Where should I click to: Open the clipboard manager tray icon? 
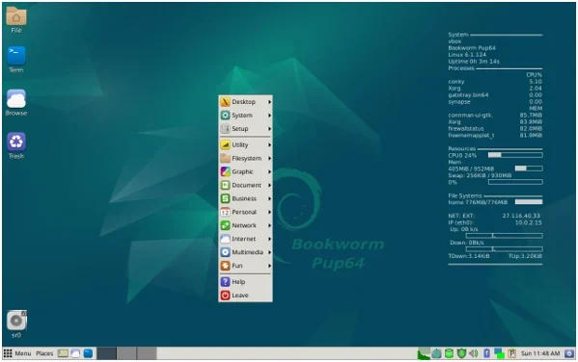pyautogui.click(x=511, y=353)
